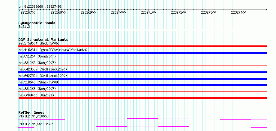The width and height of the screenshot is (276, 131).
Task: Click the red bar under esv2759604
Action: [143, 46]
